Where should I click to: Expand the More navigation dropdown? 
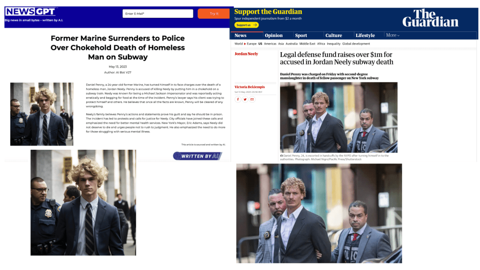pos(393,35)
